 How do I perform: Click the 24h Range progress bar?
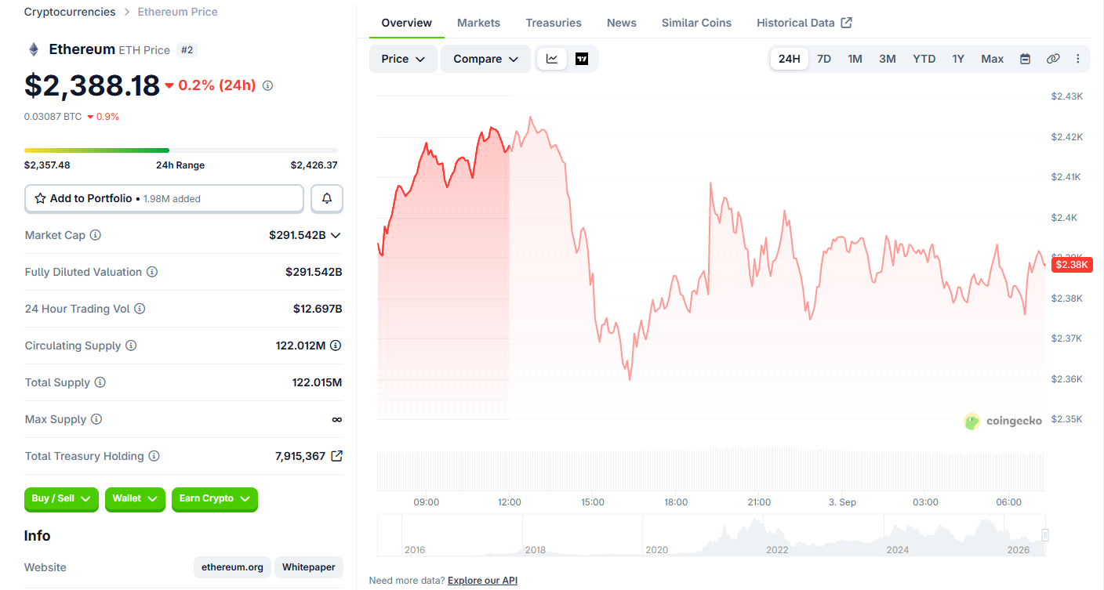coord(181,150)
